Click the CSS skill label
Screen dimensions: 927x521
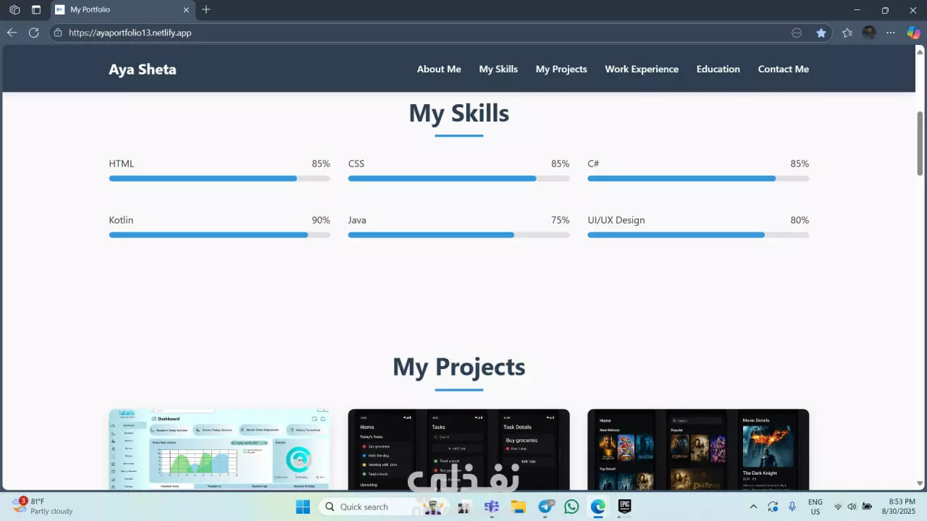356,164
